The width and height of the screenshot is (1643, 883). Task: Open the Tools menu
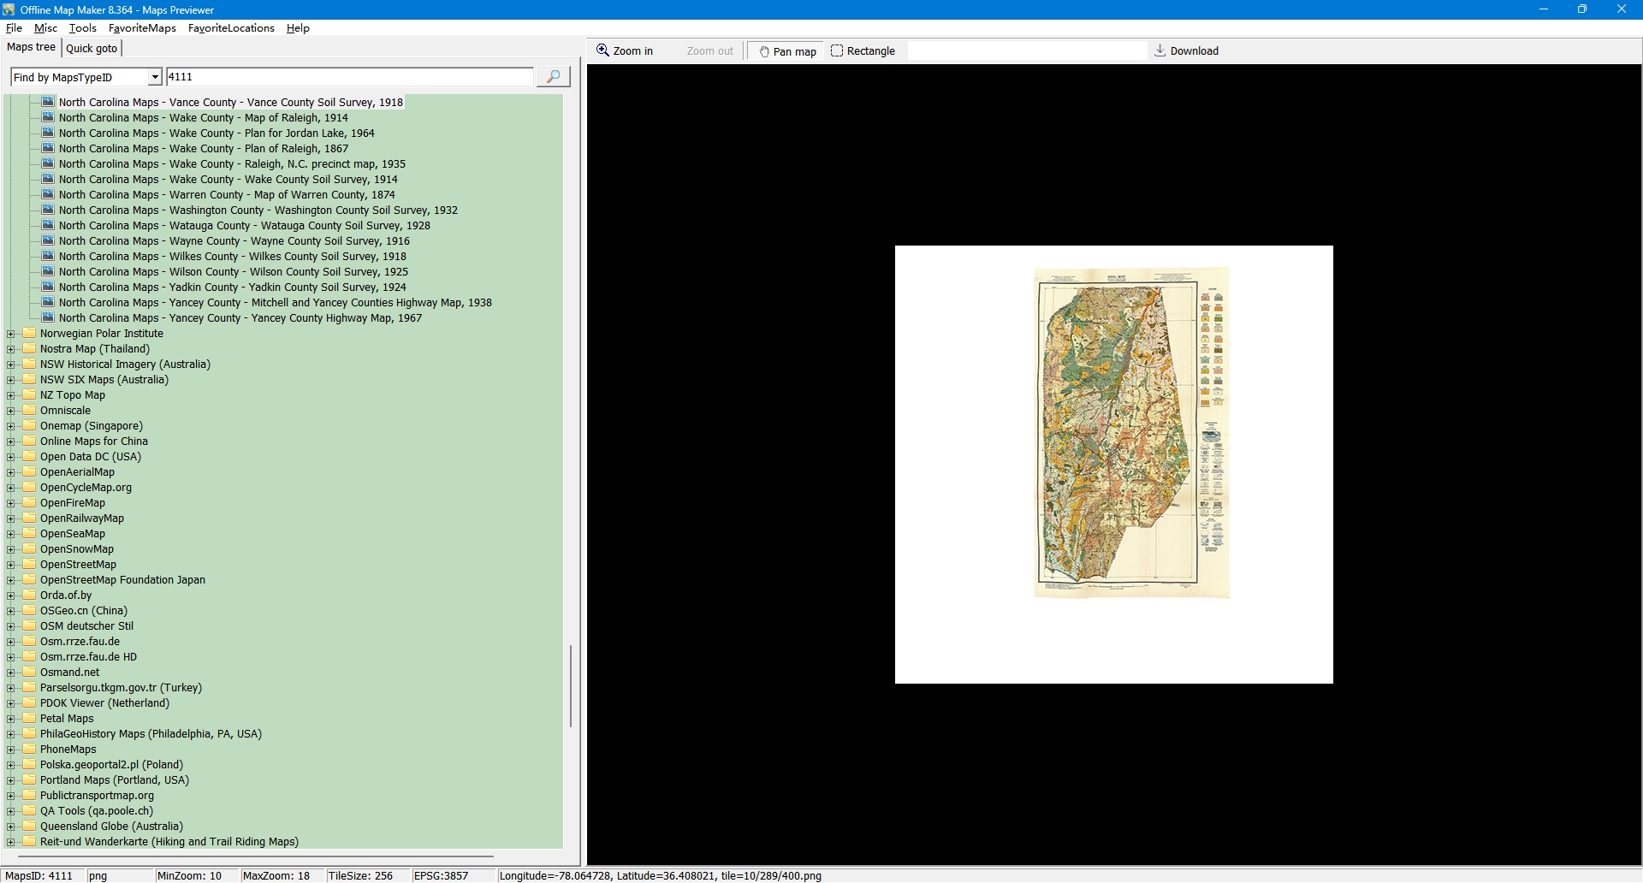coord(82,28)
